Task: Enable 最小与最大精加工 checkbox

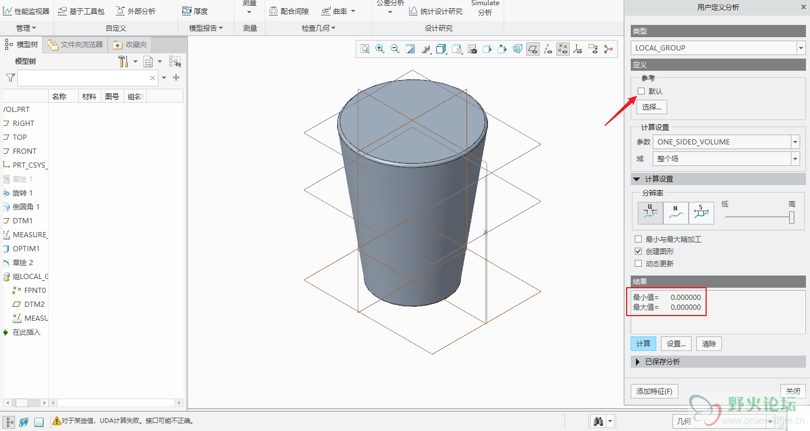Action: [x=639, y=239]
